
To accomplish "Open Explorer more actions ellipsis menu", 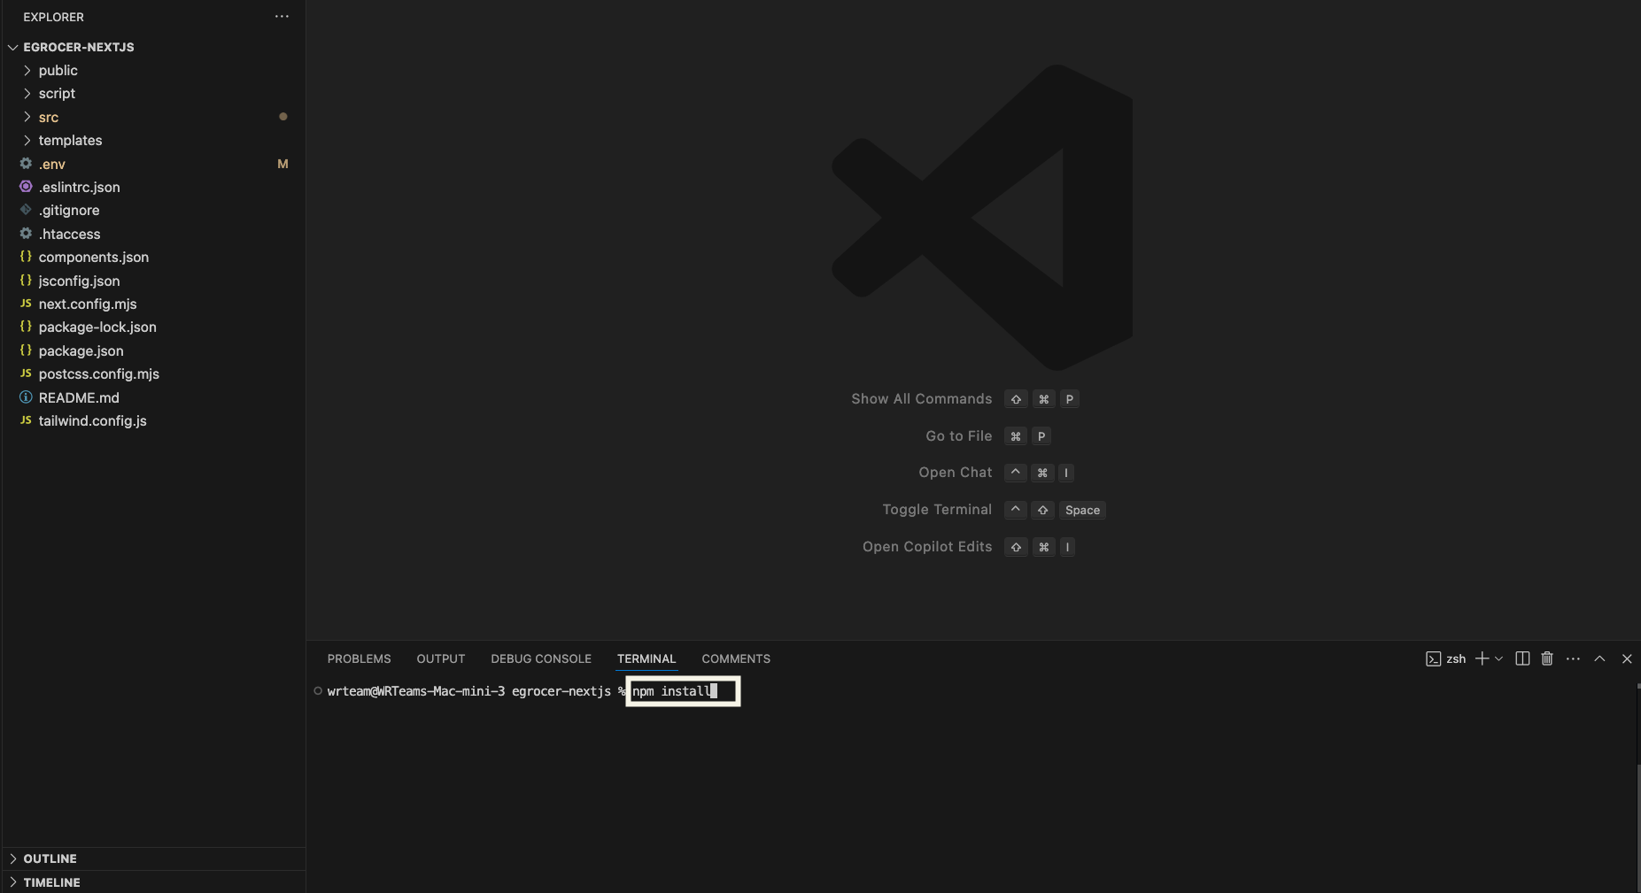I will click(282, 17).
